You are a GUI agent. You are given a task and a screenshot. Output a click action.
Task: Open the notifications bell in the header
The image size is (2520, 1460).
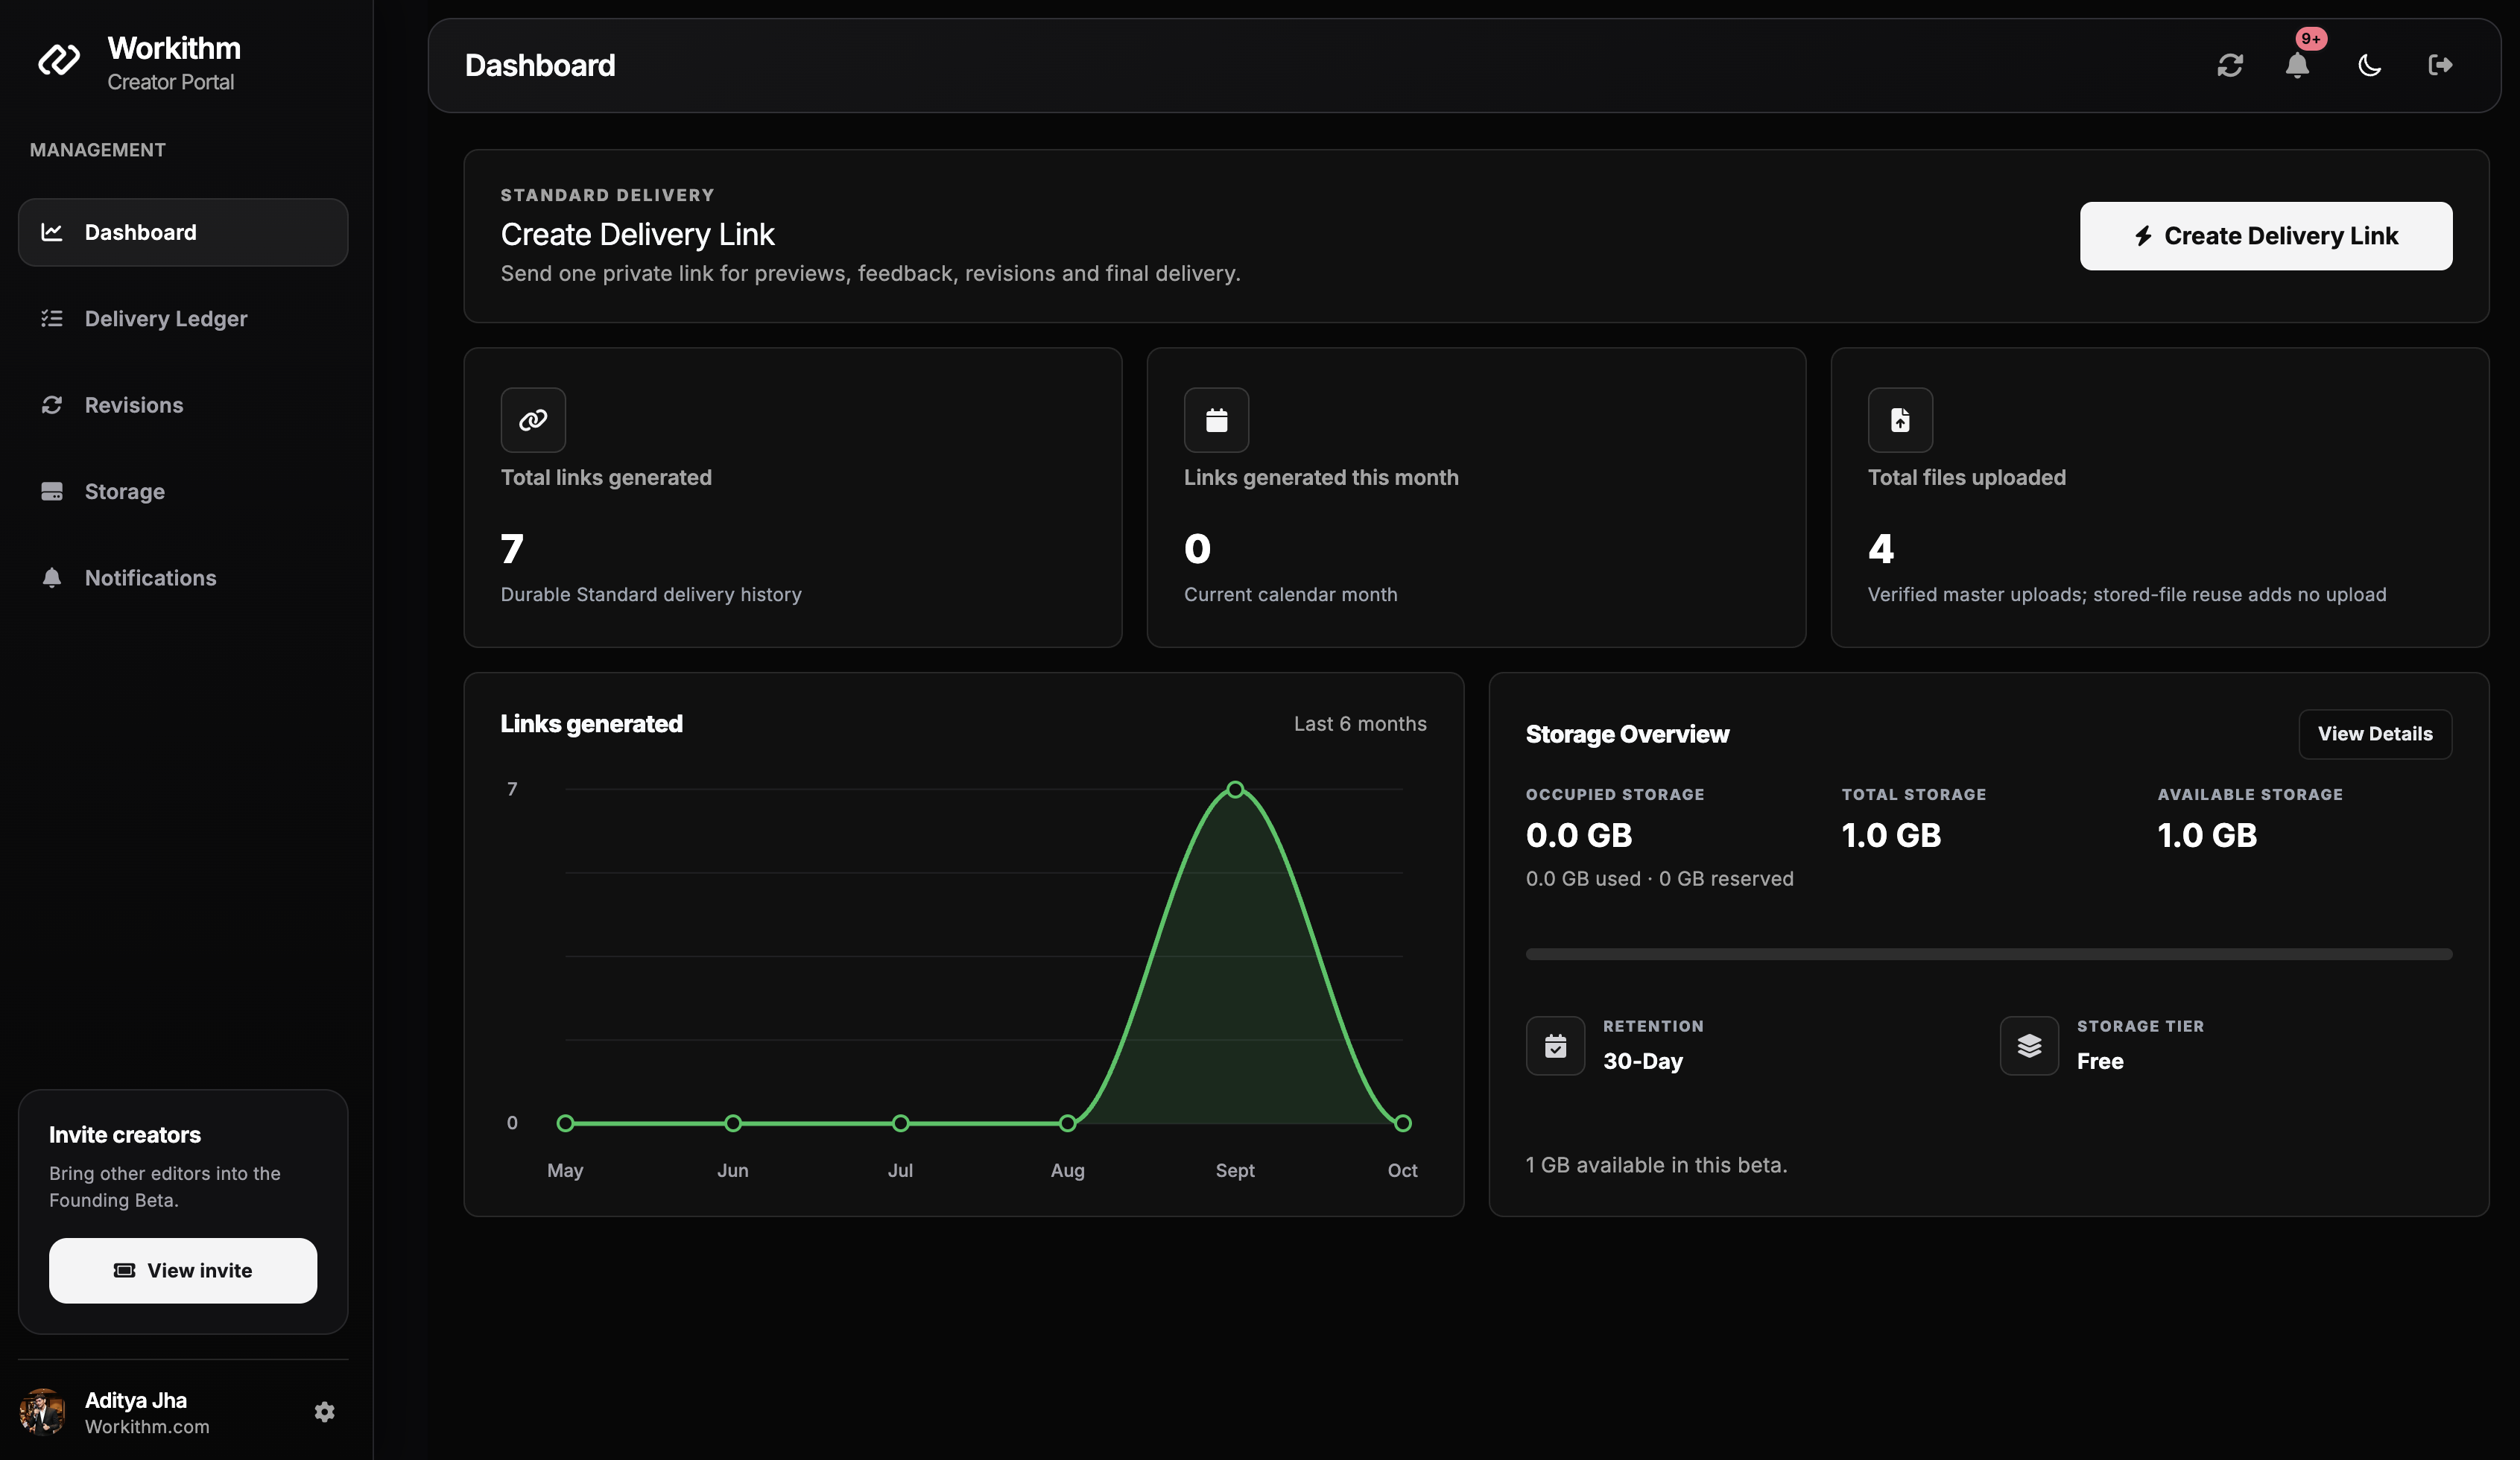tap(2297, 66)
